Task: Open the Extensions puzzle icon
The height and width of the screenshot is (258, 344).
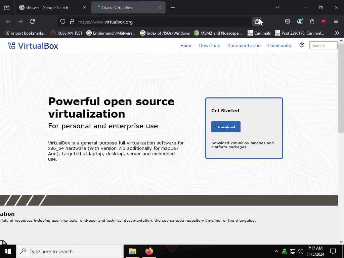Action: coord(312,21)
